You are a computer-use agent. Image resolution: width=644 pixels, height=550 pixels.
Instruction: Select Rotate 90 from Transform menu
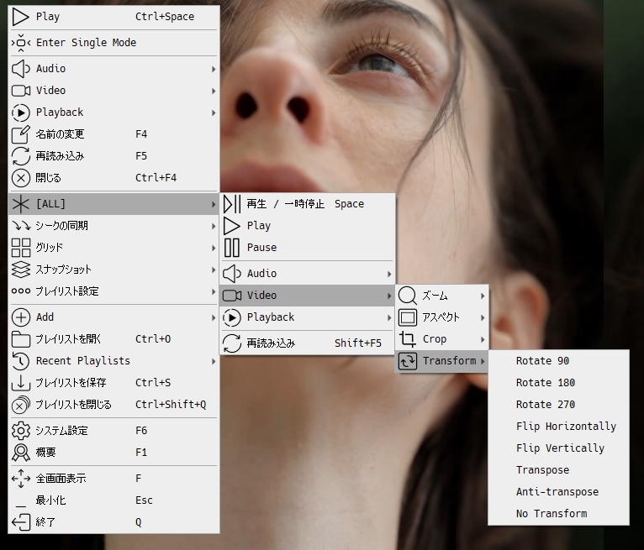(x=542, y=361)
